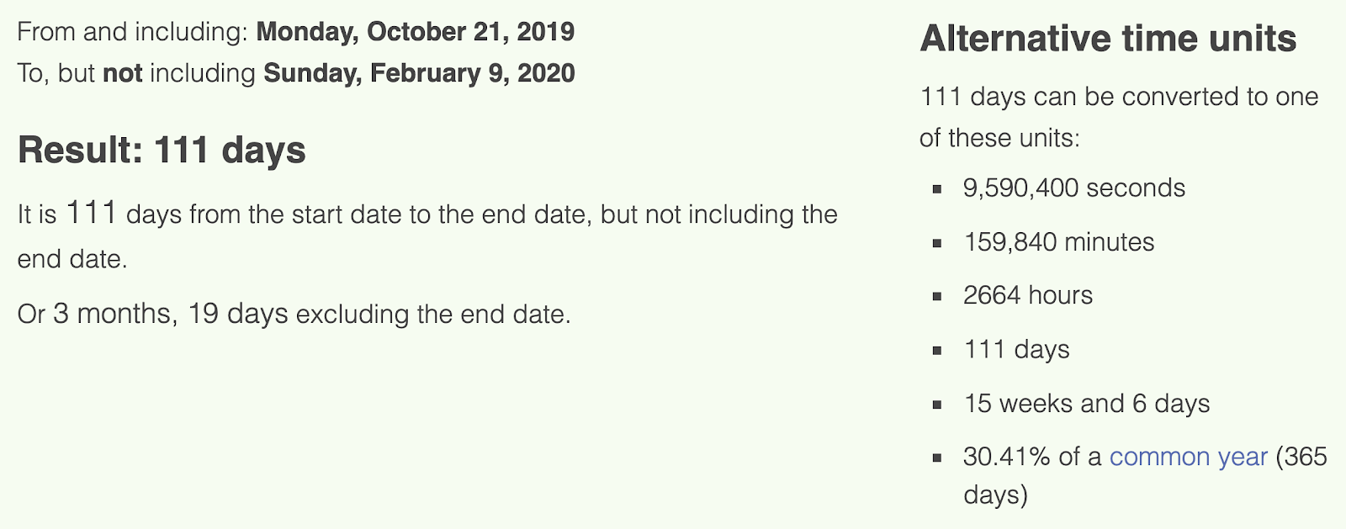Click the 159,840 minutes list item
The image size is (1346, 529).
tap(1058, 242)
